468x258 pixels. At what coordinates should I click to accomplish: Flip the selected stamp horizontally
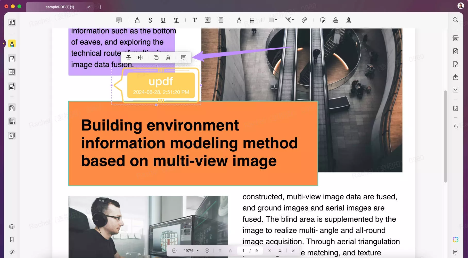(x=140, y=58)
